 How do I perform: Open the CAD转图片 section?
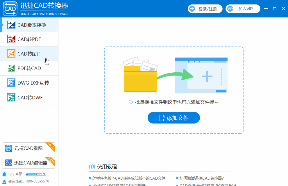click(x=29, y=53)
